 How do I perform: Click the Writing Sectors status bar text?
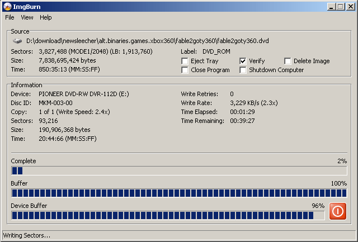coord(27,235)
